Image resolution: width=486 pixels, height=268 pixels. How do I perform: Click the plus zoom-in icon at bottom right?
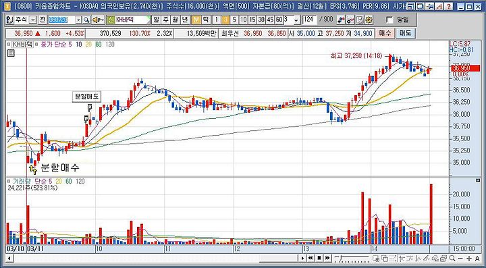tap(469, 258)
